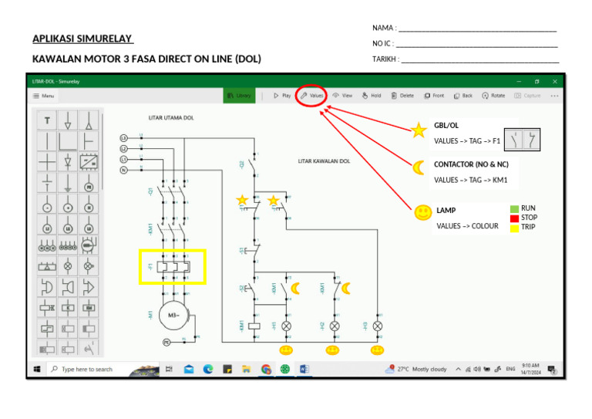Select the power converter block symbol

point(89,162)
